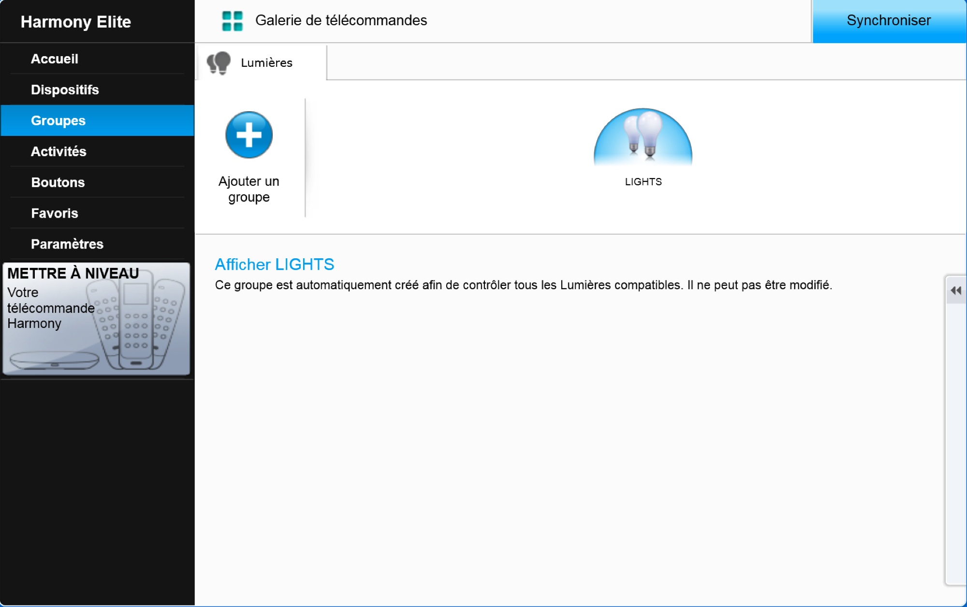Open the Accueil menu item
Viewport: 967px width, 607px height.
click(97, 59)
